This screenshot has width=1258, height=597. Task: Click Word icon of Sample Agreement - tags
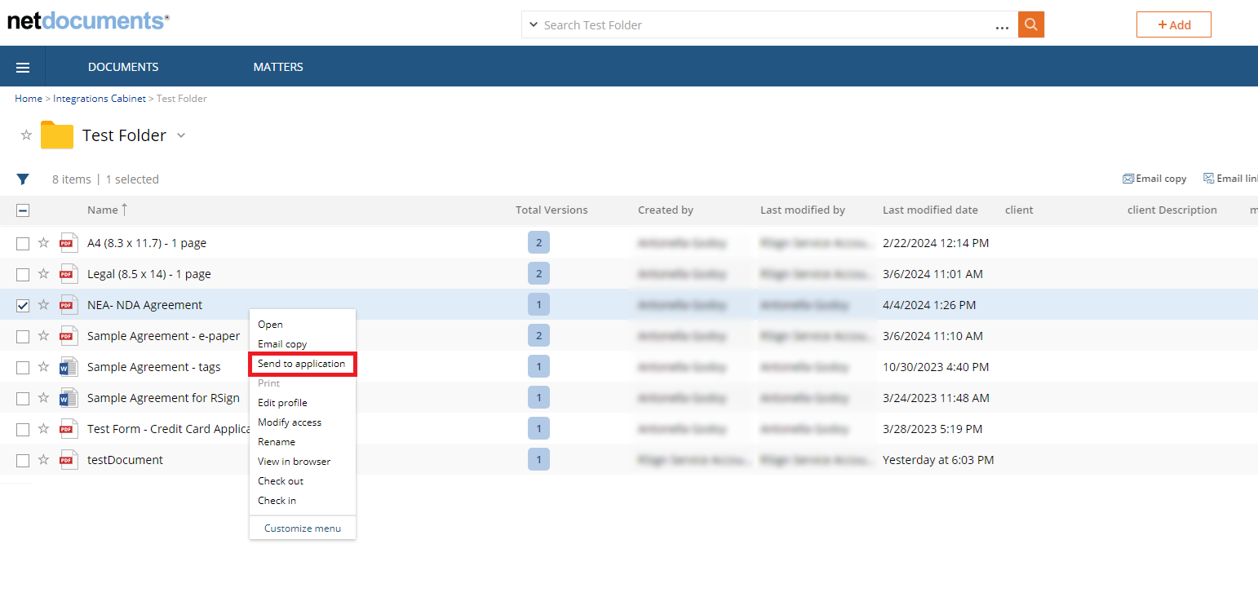point(69,367)
